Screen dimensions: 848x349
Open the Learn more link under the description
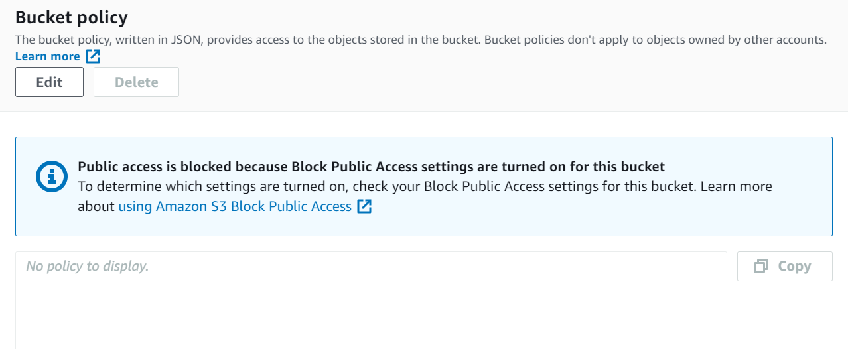pos(47,56)
